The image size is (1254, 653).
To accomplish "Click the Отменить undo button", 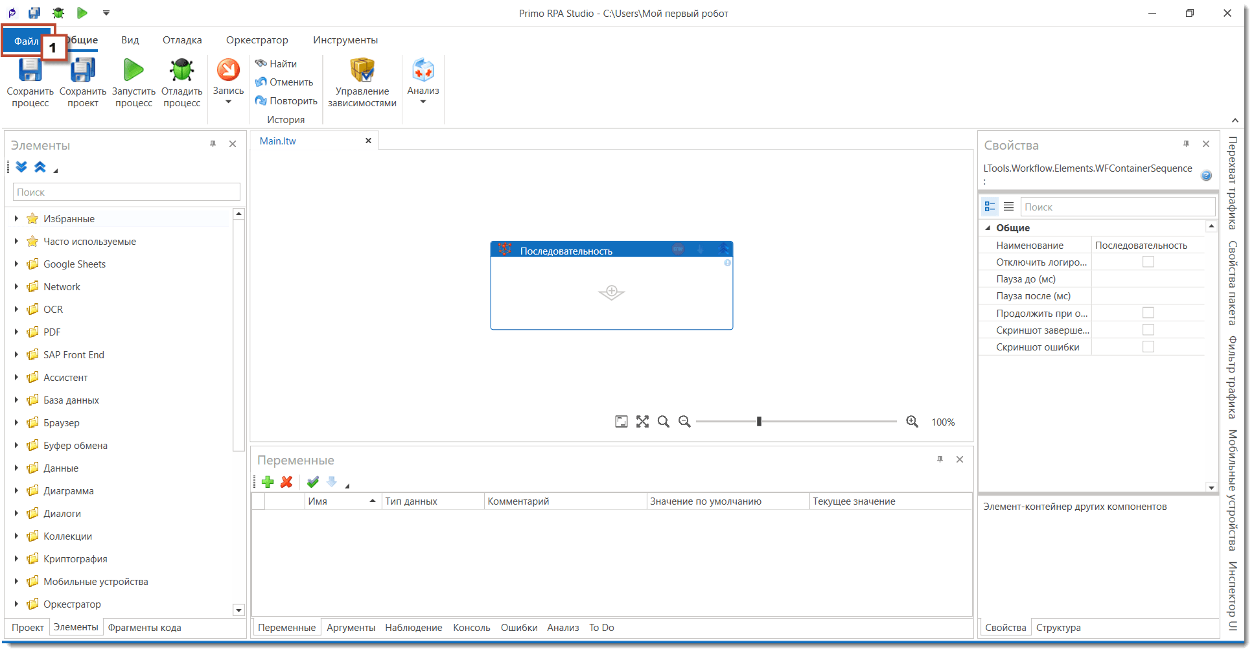I will click(284, 82).
